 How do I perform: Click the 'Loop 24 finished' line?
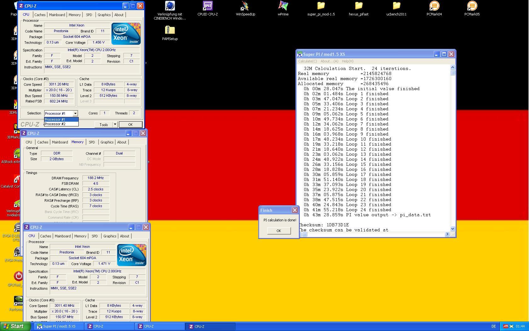click(348, 210)
